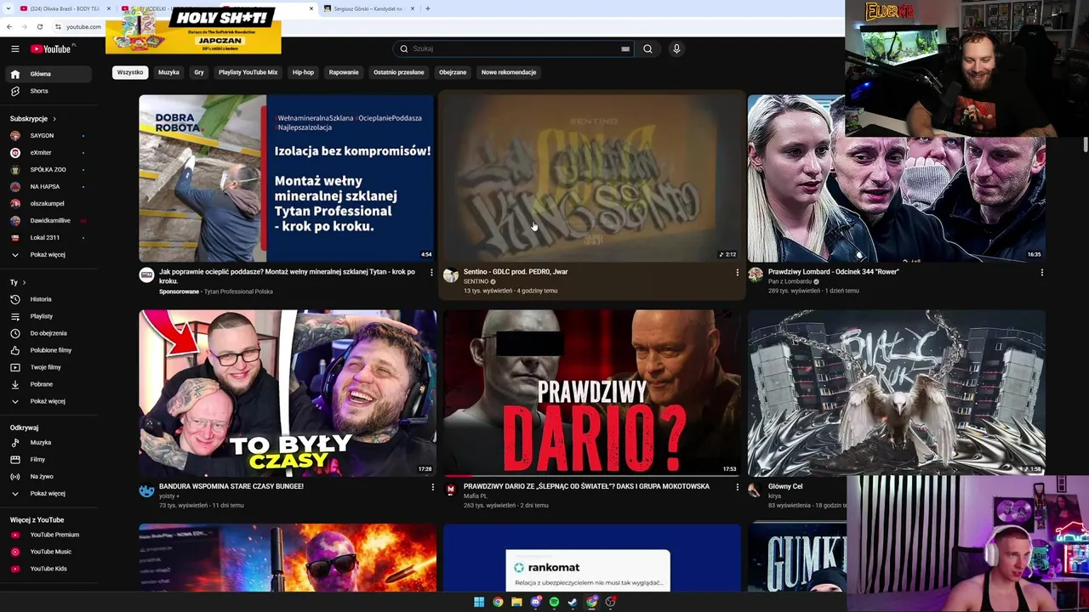The width and height of the screenshot is (1089, 612).
Task: Open a new browser tab
Action: click(x=428, y=8)
